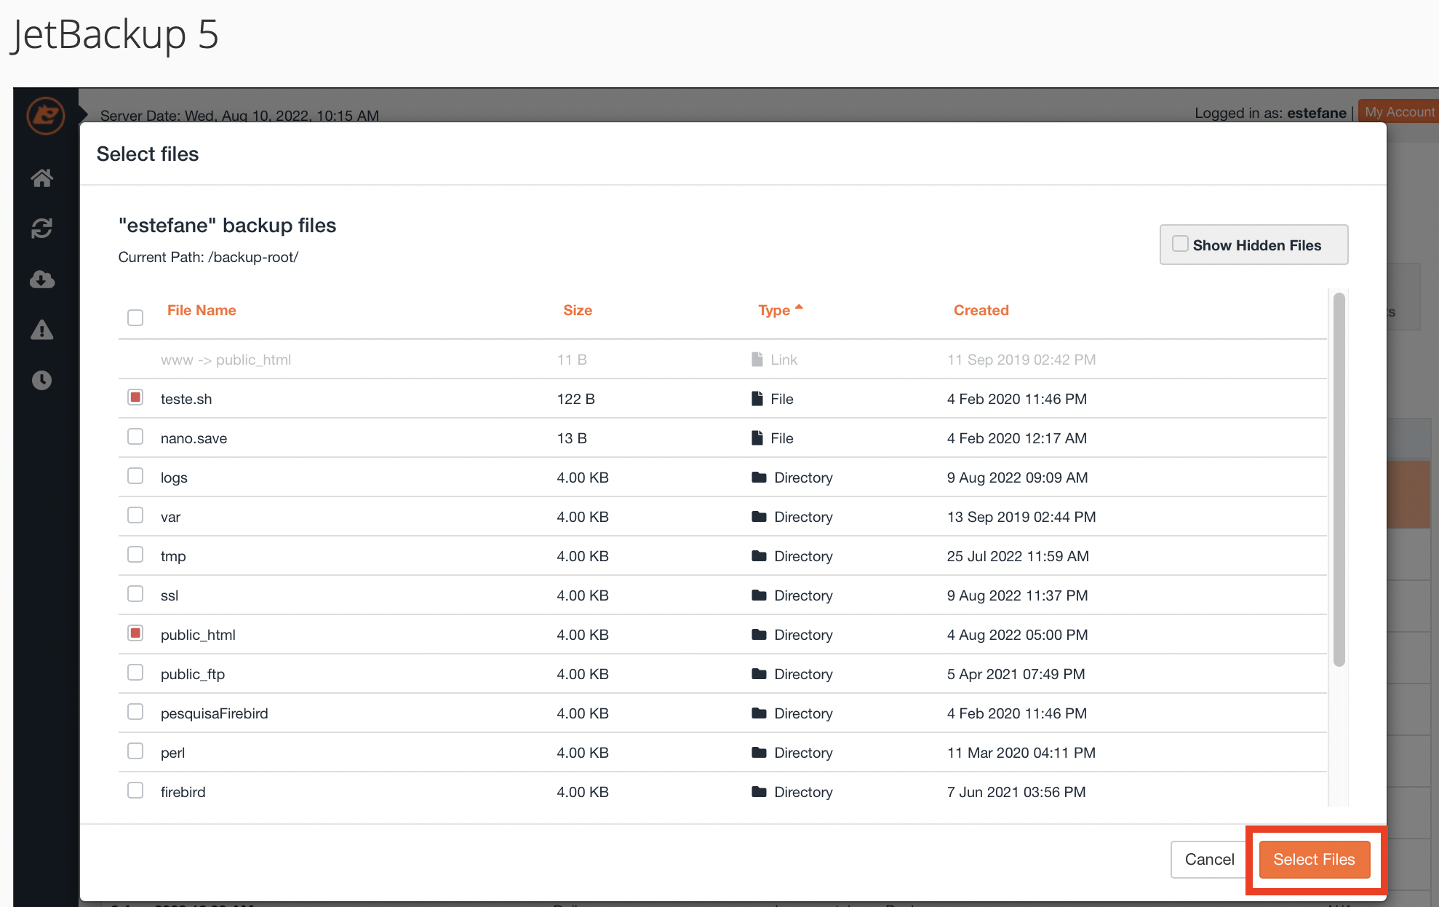Open the firebird directory name
The image size is (1439, 907).
(183, 792)
